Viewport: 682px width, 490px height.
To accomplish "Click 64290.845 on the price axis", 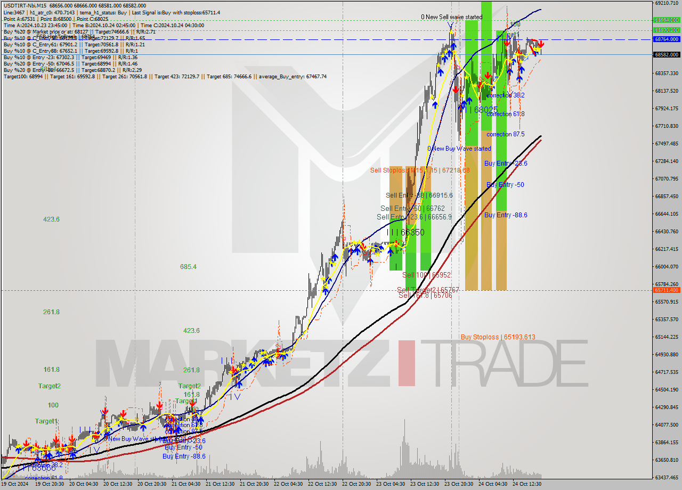I will pyautogui.click(x=667, y=407).
